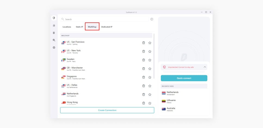Delete the US - Dallas connection
Viewport: 263px width, 128px height.
click(143, 86)
